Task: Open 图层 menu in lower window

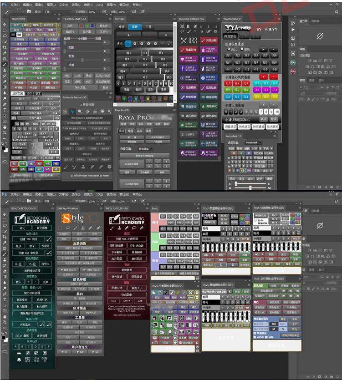Action: [51, 194]
